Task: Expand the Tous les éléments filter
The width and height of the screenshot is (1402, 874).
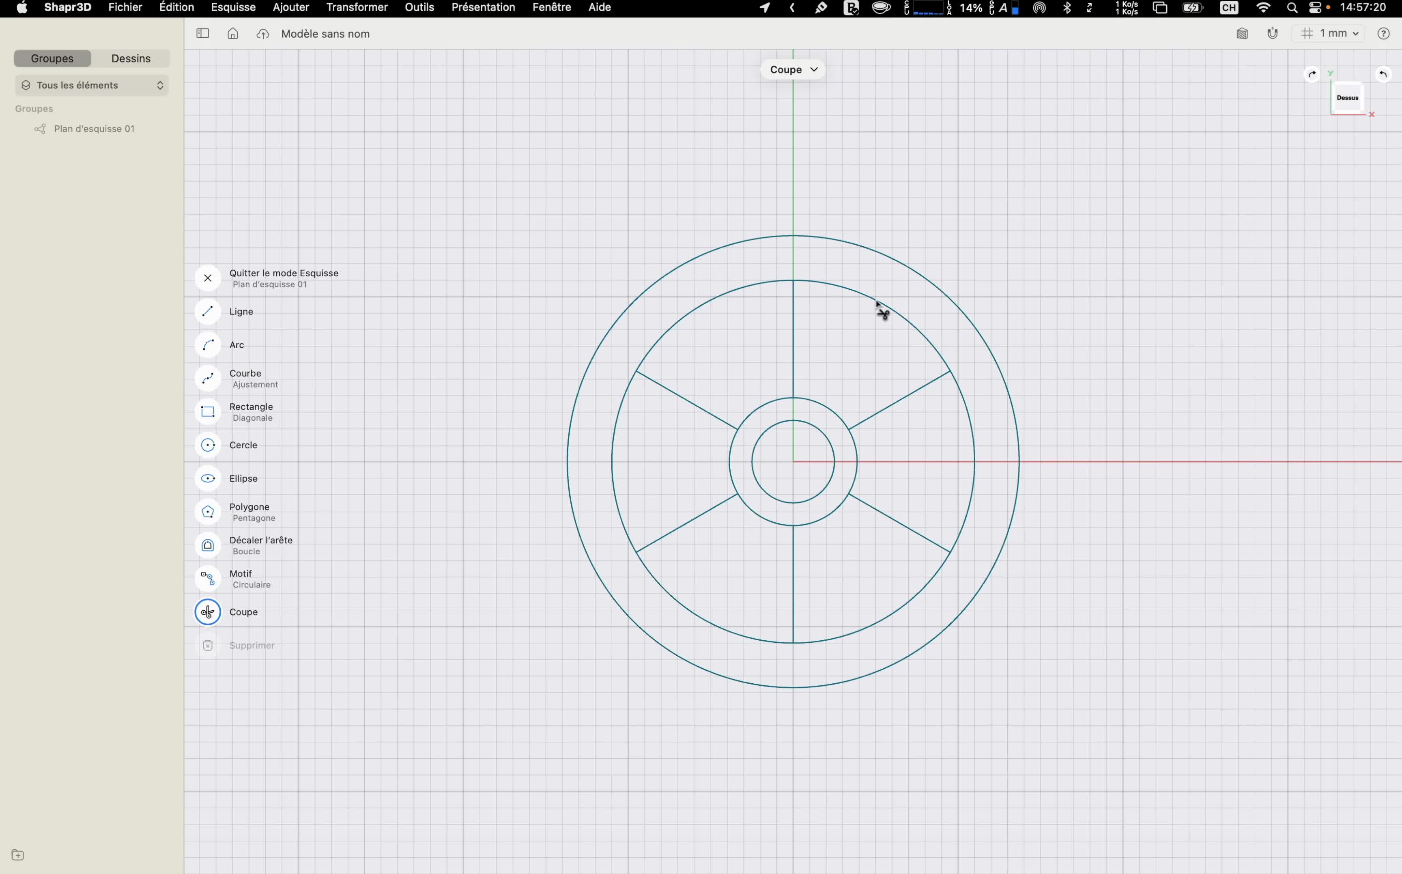Action: click(x=91, y=85)
